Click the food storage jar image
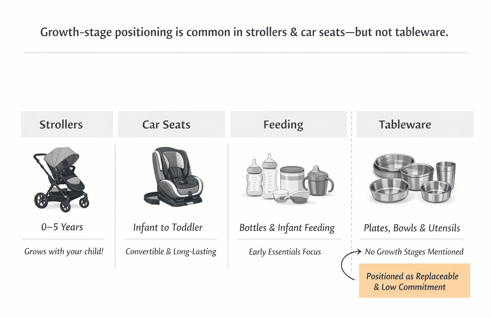The image size is (491, 318). (292, 180)
